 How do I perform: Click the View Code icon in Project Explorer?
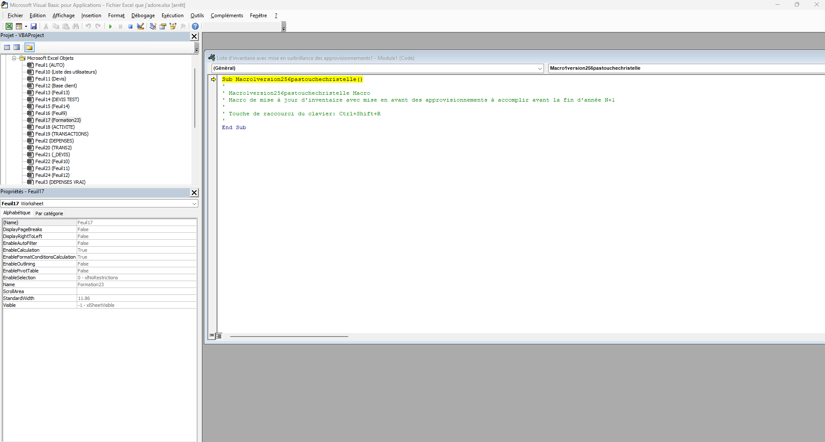pyautogui.click(x=7, y=47)
